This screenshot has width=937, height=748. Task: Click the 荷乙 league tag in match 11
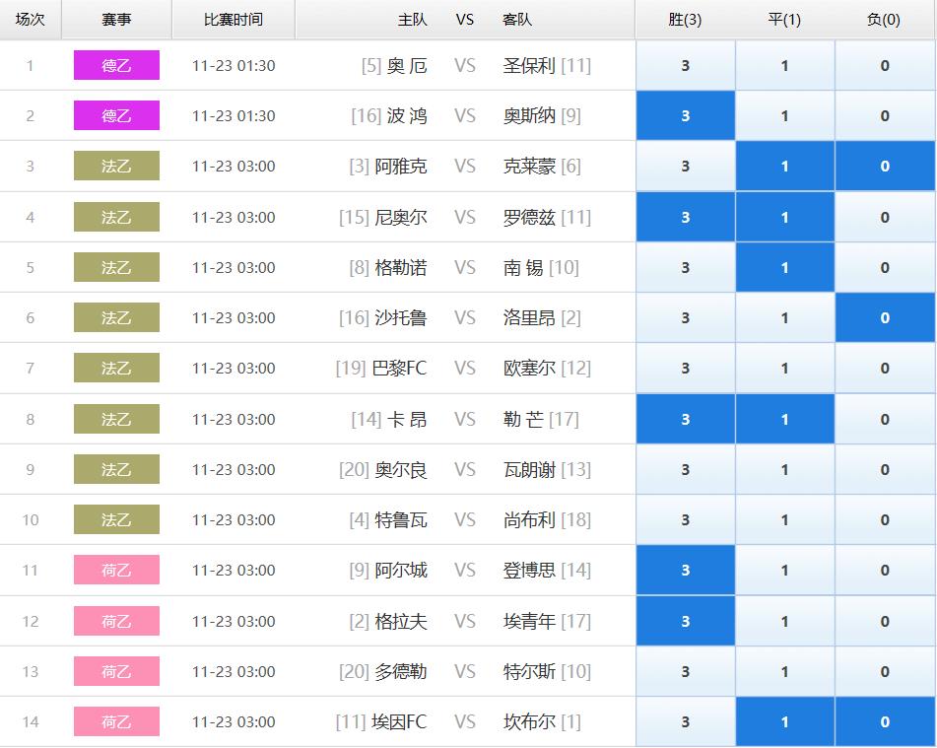tap(116, 570)
